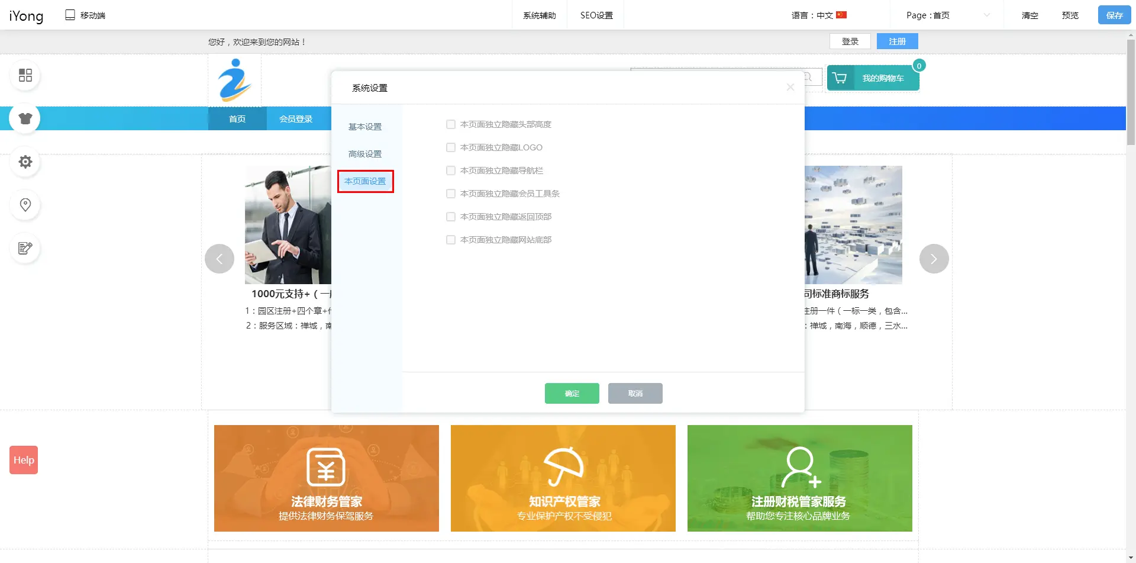Click next arrow on the carousel

(934, 259)
